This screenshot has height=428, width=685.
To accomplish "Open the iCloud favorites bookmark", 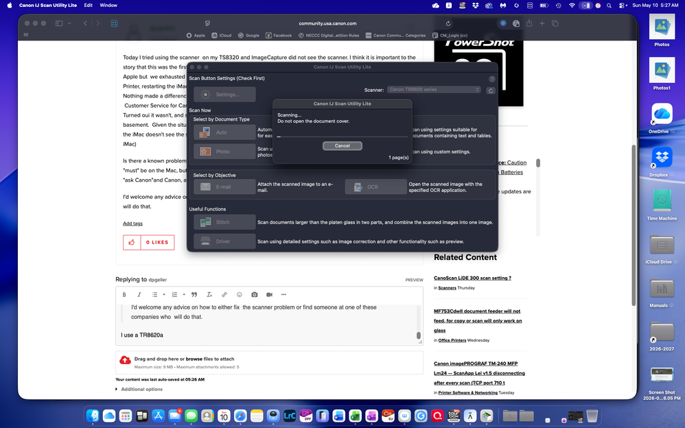I will point(222,36).
